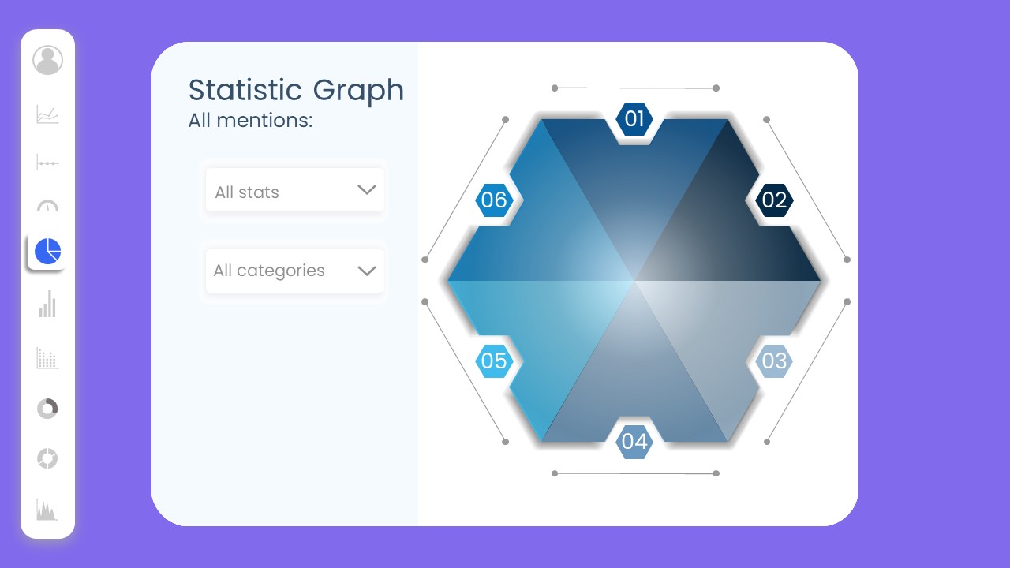The image size is (1010, 568).
Task: Open the All categories dropdown
Action: (294, 270)
